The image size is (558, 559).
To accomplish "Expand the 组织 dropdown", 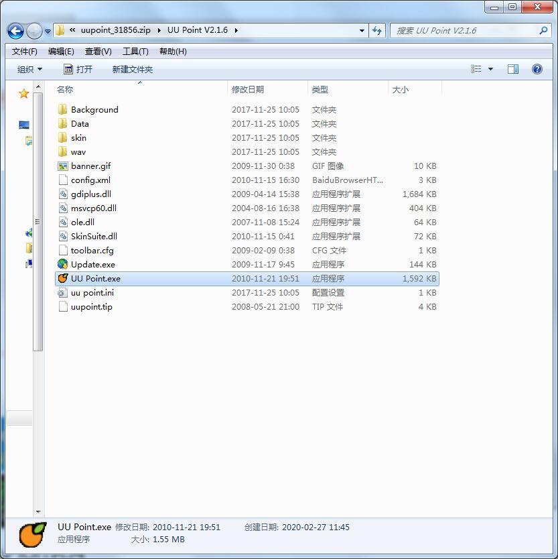I will 30,69.
